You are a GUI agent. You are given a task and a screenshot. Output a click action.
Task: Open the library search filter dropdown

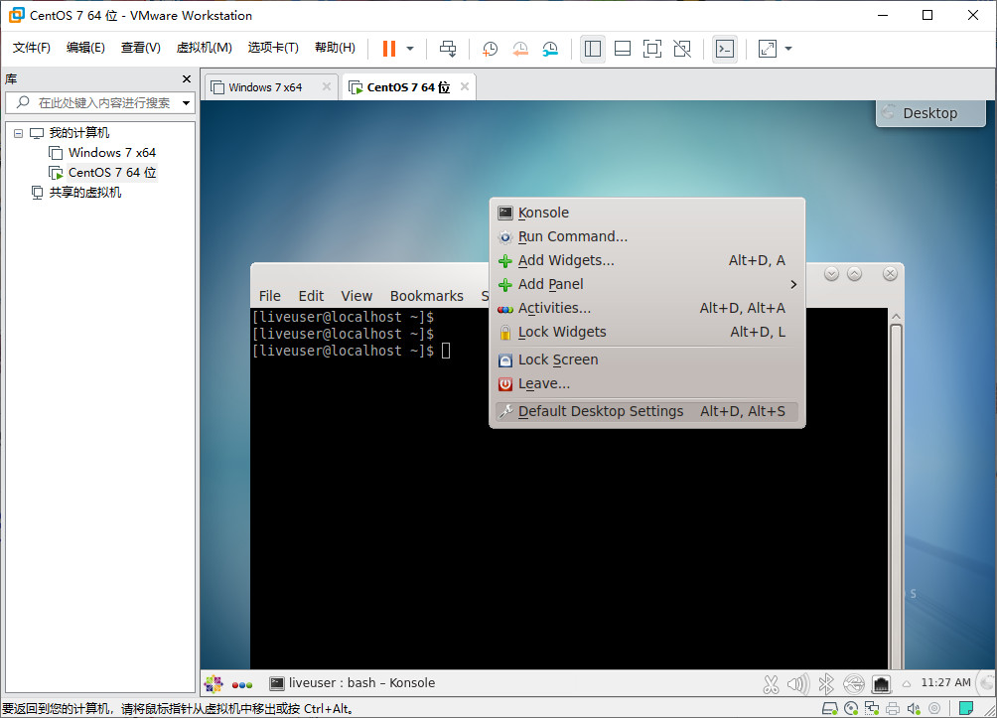(x=187, y=102)
